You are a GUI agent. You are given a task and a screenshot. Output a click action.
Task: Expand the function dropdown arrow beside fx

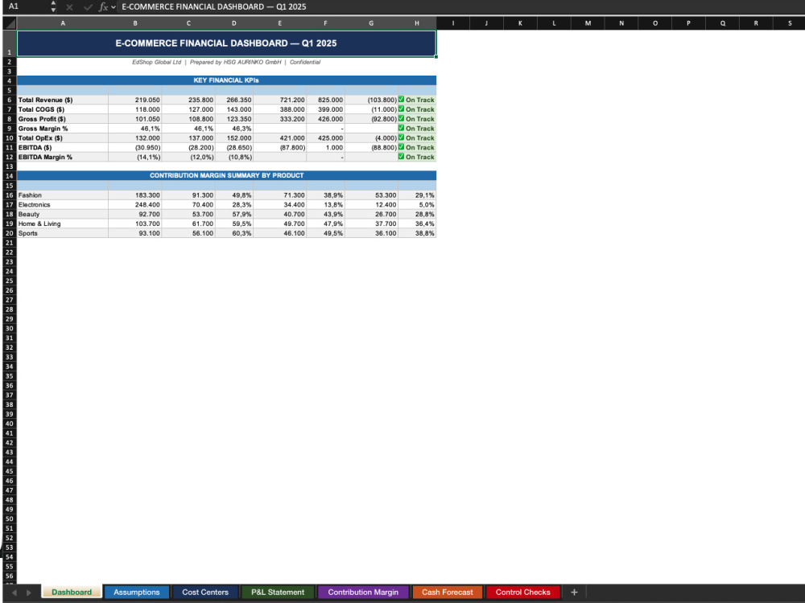click(113, 7)
